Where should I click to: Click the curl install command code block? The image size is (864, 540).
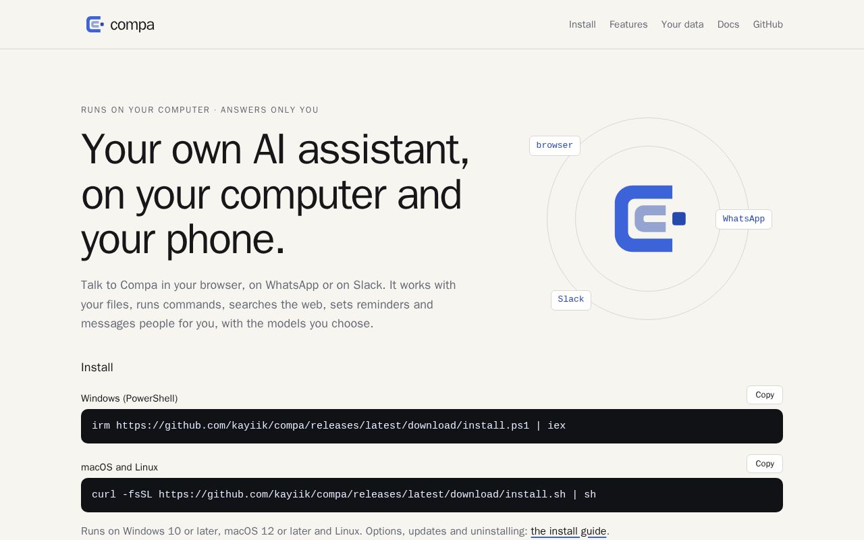tap(432, 495)
